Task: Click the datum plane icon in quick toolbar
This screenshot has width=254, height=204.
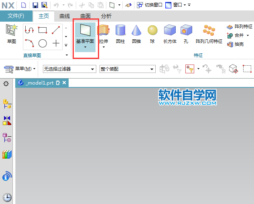Action: pos(112,5)
